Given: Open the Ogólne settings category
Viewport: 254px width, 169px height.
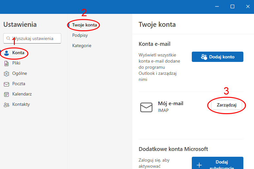Looking at the screenshot, I should [x=15, y=74].
